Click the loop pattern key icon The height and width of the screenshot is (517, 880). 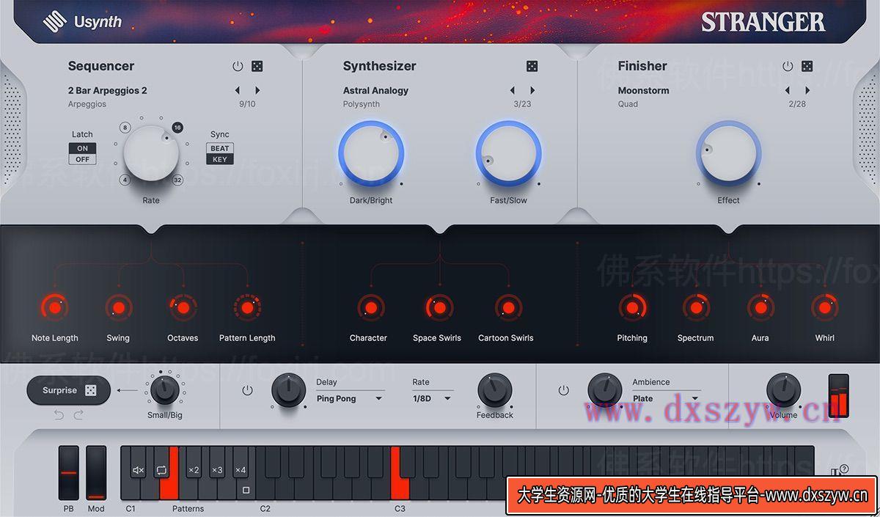click(x=162, y=470)
